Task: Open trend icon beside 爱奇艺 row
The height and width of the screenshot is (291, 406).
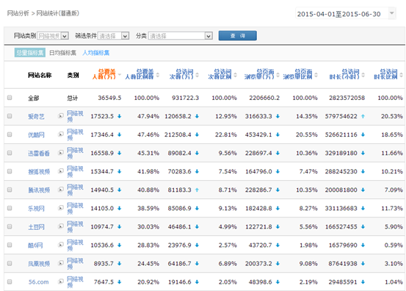Action: click(x=61, y=116)
